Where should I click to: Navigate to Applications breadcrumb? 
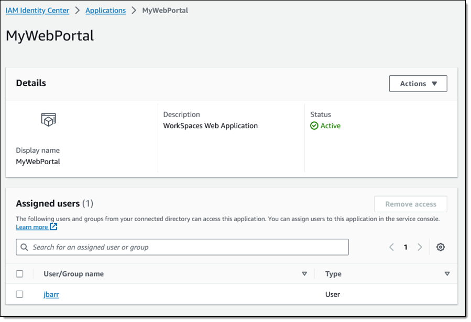point(105,10)
